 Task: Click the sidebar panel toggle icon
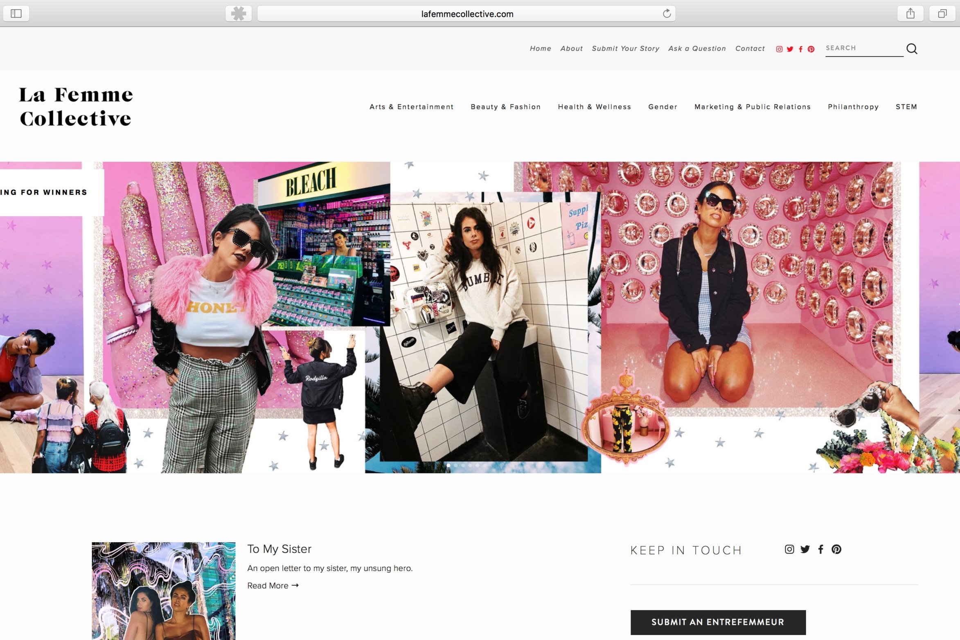tap(16, 13)
